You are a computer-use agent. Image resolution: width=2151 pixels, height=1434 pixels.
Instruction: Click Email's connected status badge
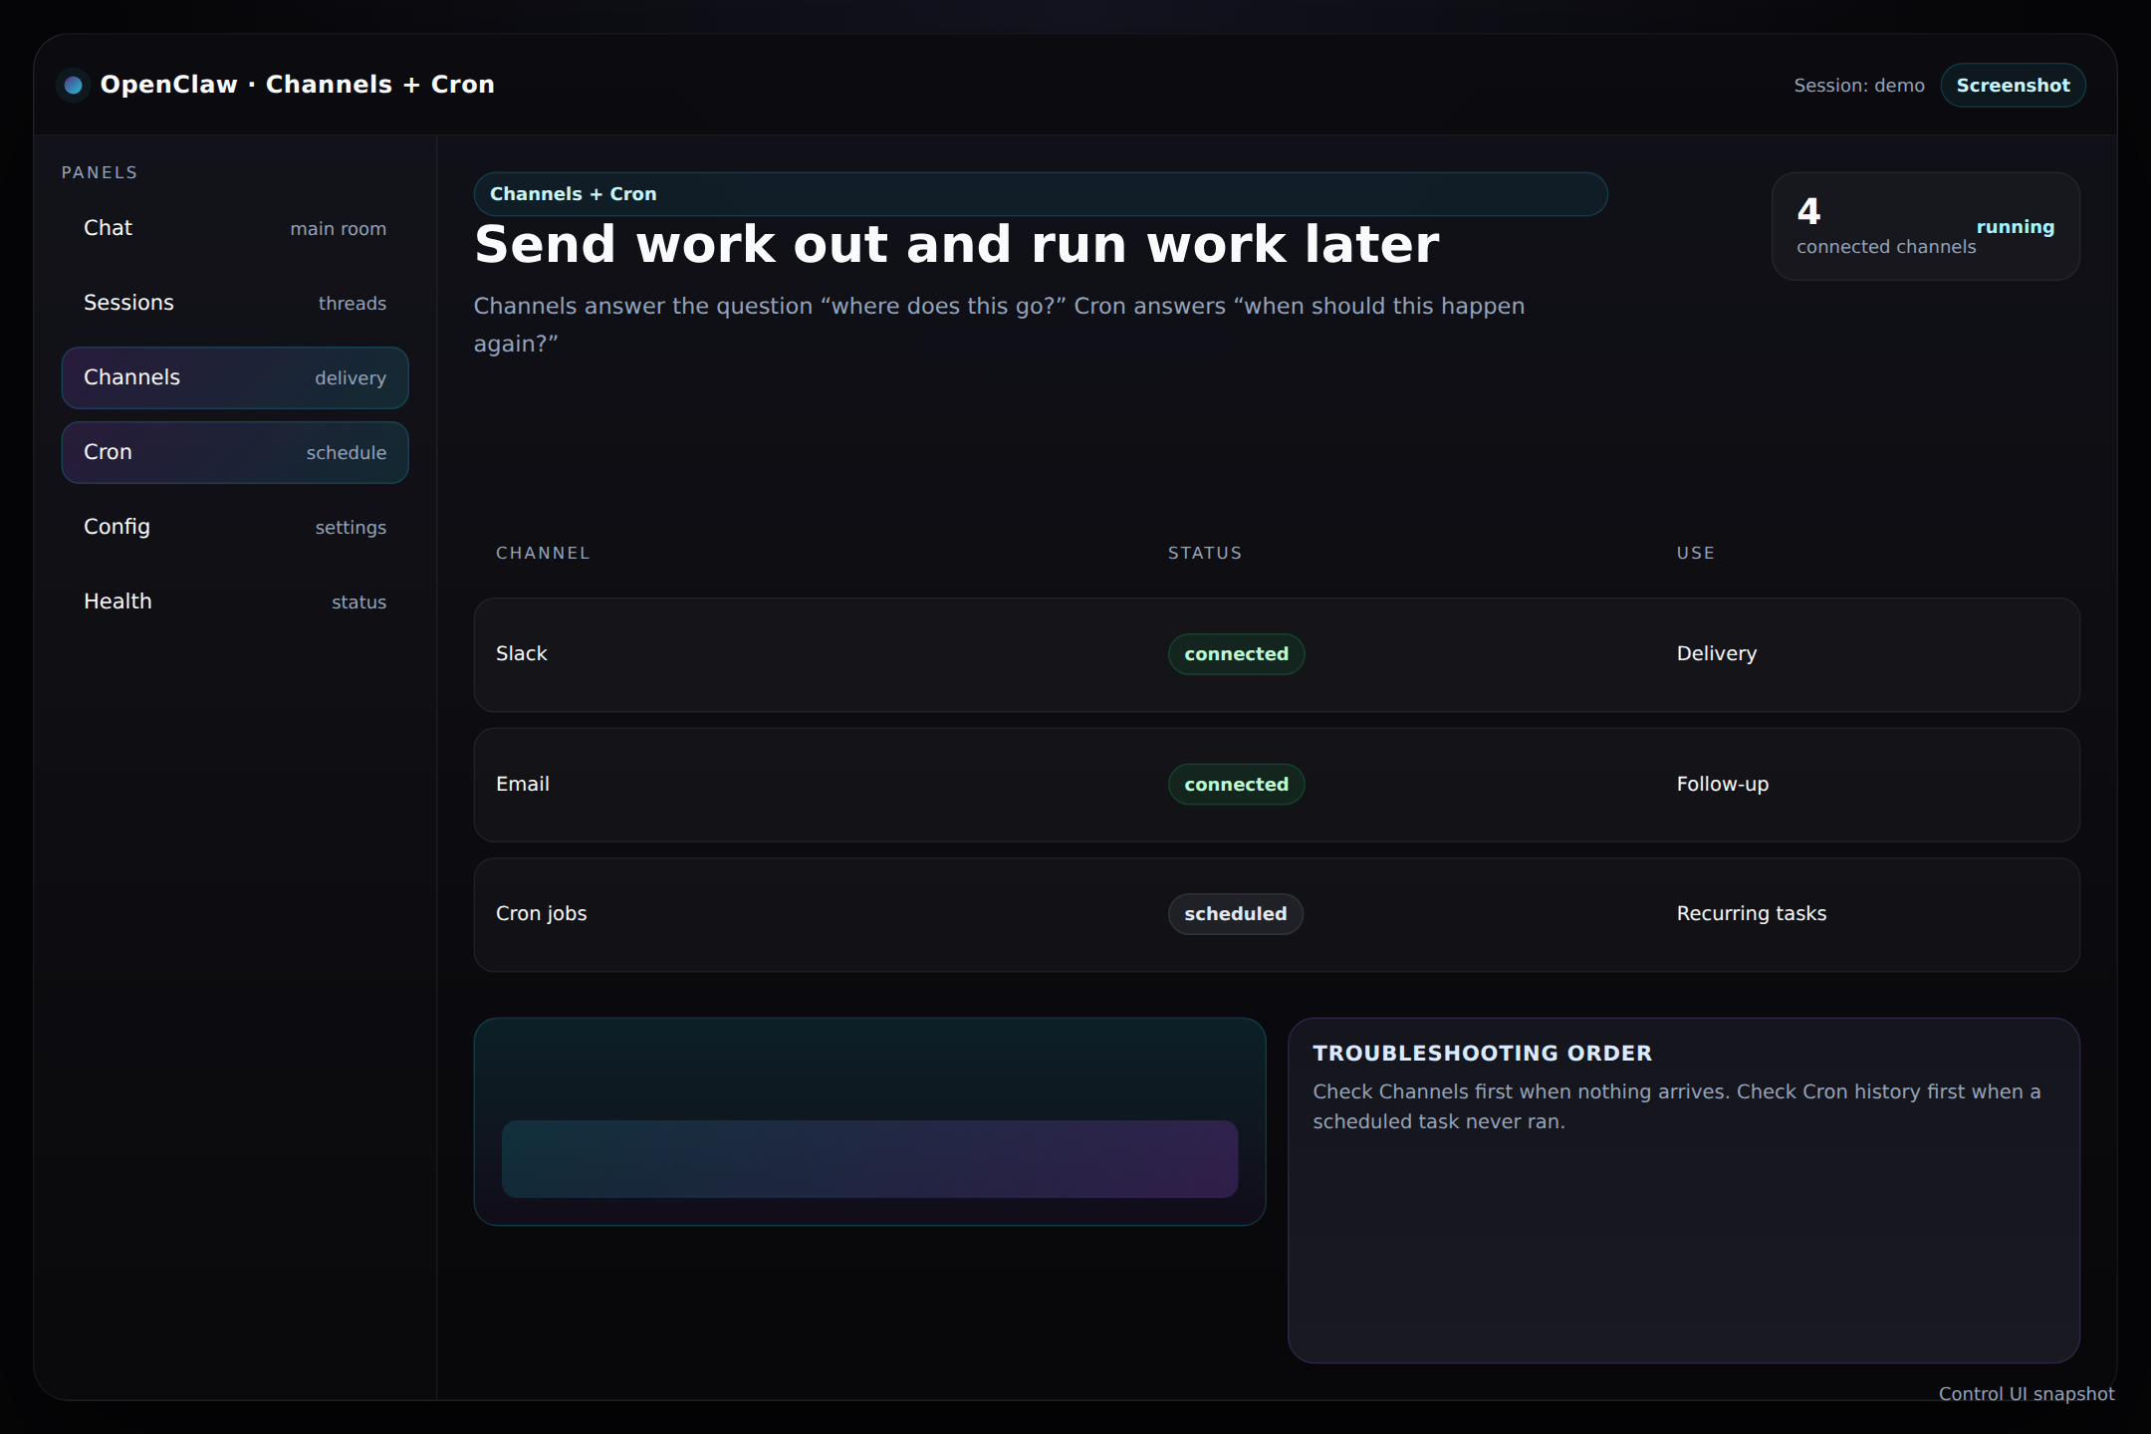tap(1236, 785)
